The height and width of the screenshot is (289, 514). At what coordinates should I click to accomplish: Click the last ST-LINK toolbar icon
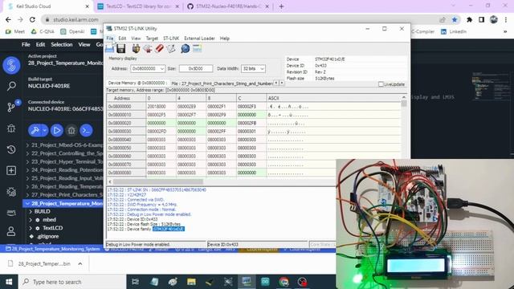tap(197, 48)
